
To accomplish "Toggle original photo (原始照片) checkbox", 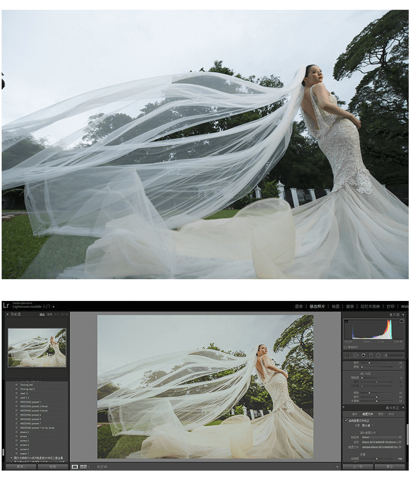I will [346, 348].
